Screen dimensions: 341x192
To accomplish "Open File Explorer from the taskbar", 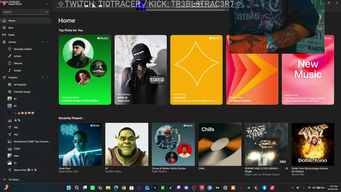I will coord(108,188).
